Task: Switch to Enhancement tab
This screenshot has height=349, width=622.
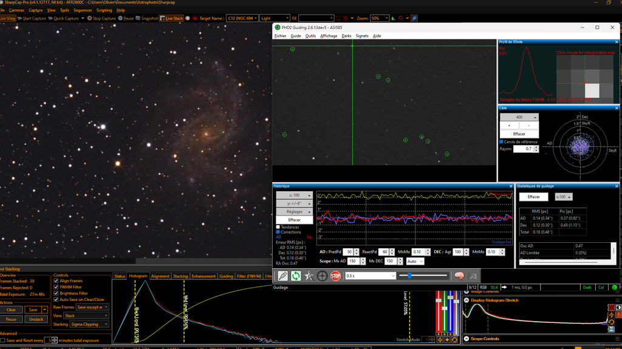Action: [203, 276]
